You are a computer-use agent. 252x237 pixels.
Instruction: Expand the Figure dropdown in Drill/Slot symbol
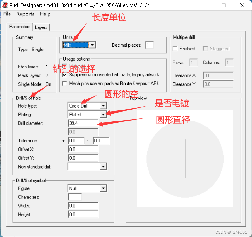point(103,188)
